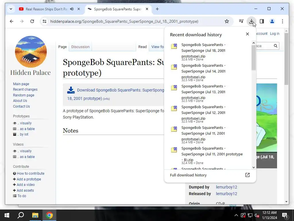Screen dimensions: 294x221
Task: Open the download (info) link
Action: (x=106, y=99)
